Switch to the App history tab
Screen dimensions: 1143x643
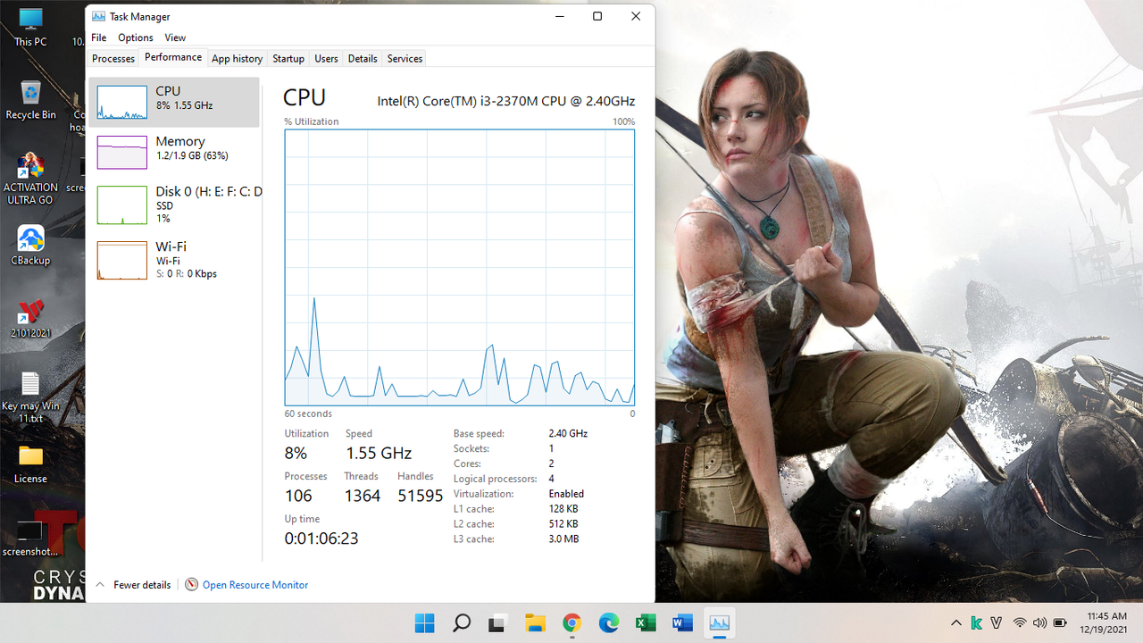(x=237, y=57)
